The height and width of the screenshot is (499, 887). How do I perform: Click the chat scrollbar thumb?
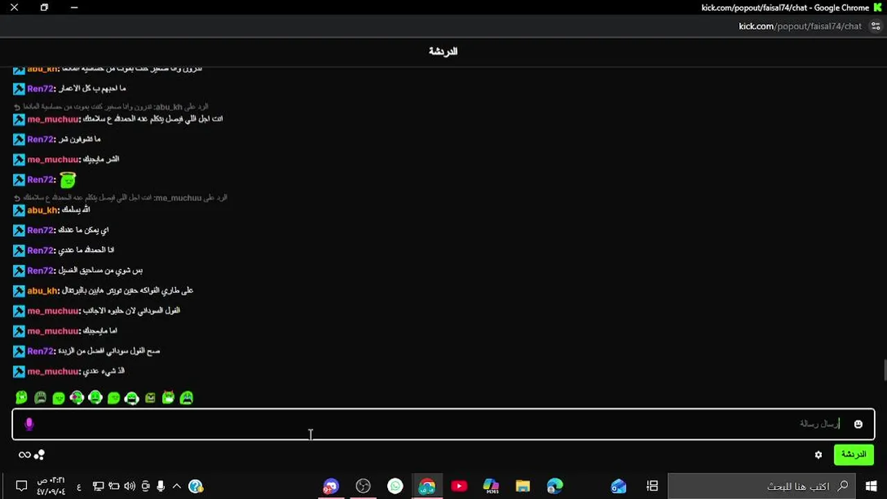tap(885, 371)
